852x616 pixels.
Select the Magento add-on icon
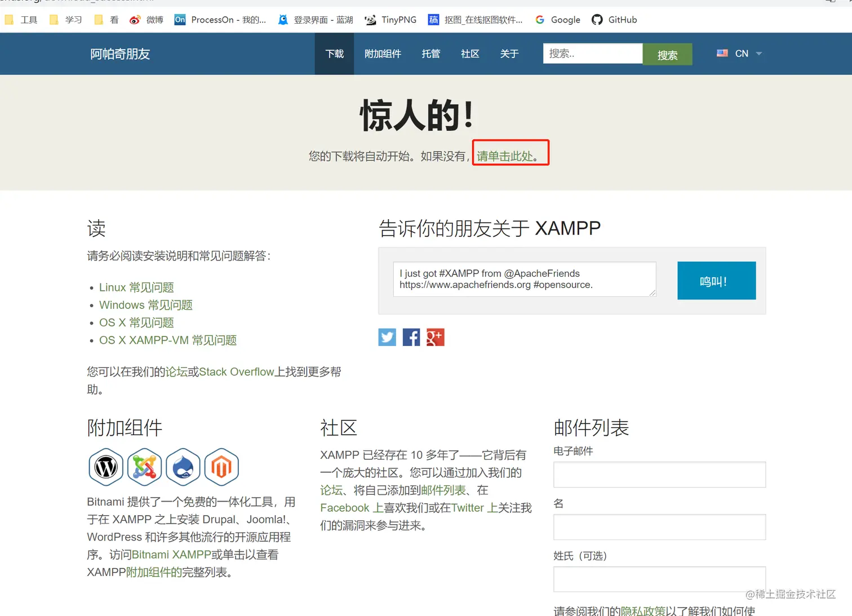[221, 467]
